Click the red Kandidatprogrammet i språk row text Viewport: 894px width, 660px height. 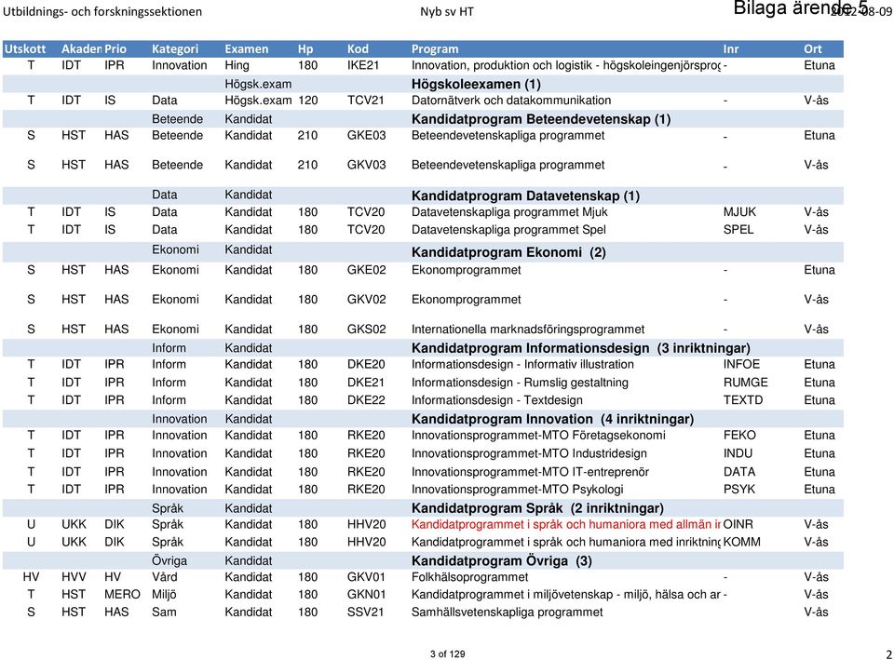tap(566, 524)
